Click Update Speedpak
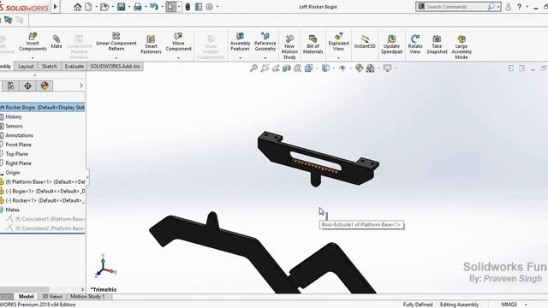Image resolution: width=548 pixels, height=308 pixels. (391, 44)
